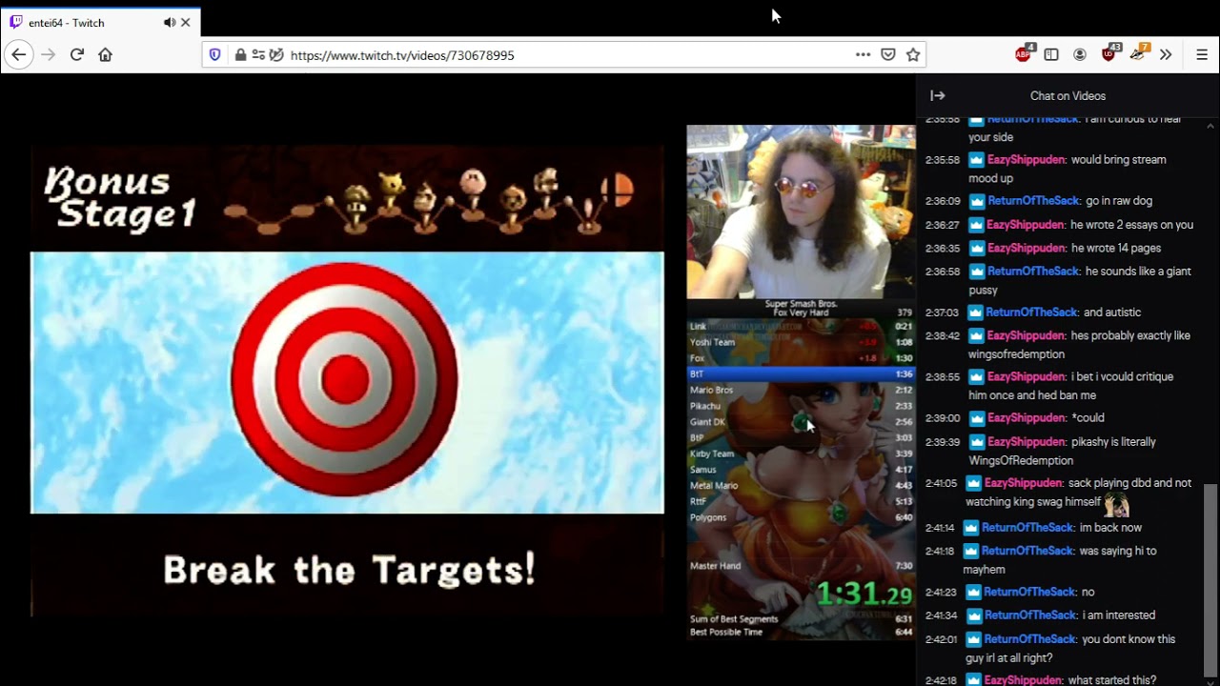Click ReturnOfTheSack on the 'no' message
This screenshot has width=1220, height=686.
[x=1030, y=592]
